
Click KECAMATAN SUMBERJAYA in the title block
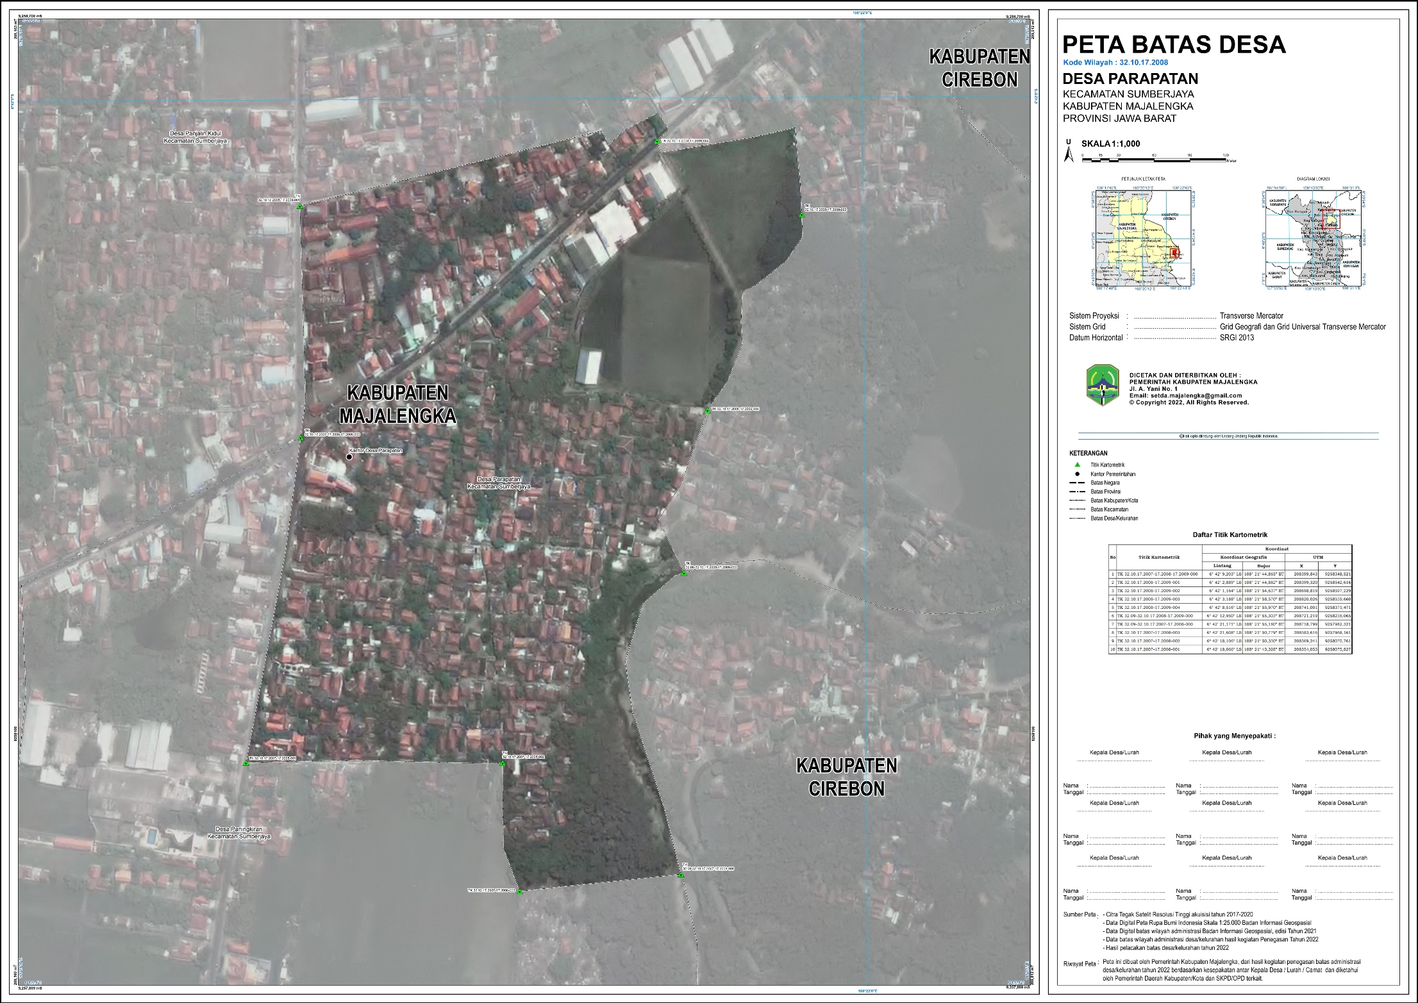1128,94
